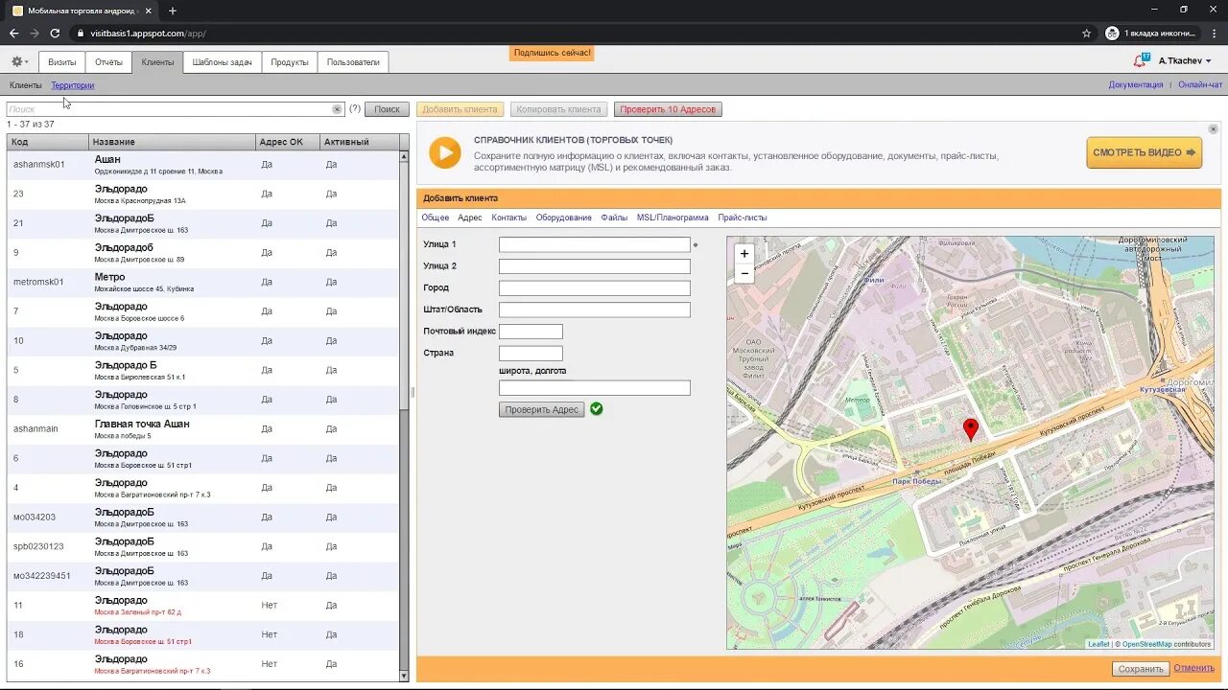Open the Документация link
The height and width of the screenshot is (690, 1228).
pos(1136,85)
